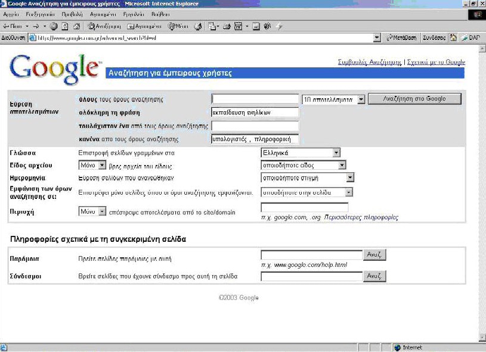Open the Ελληνικά language dropdown

[301, 152]
